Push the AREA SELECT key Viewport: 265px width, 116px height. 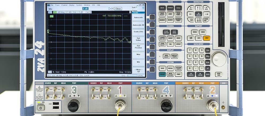[x=166, y=56]
